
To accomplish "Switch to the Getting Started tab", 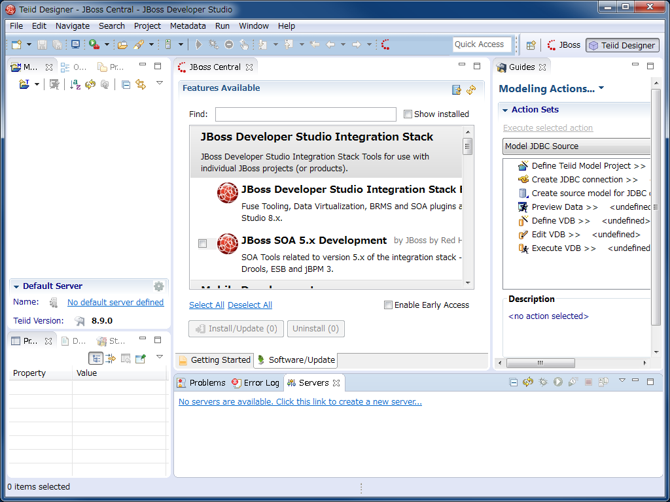I will click(215, 360).
